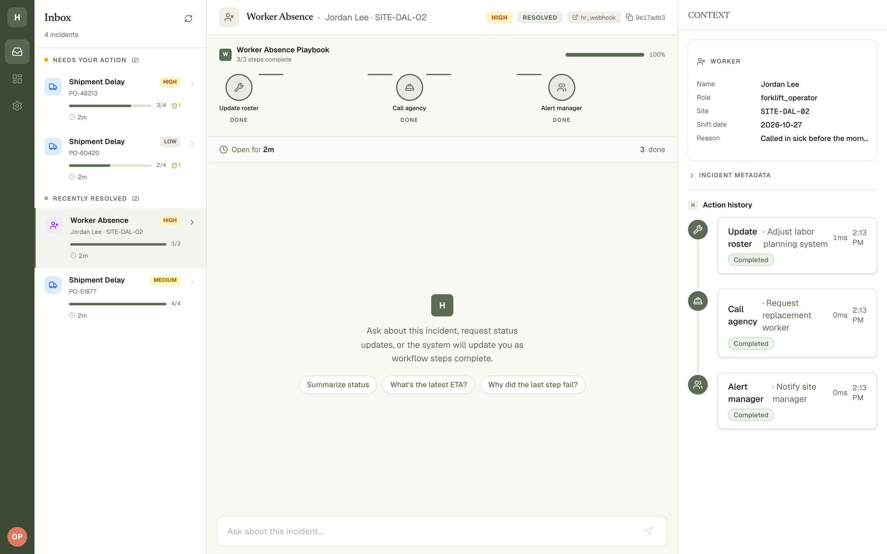Click PO-60420 progress bar 2/4
Screen dimensions: 887x554
click(110, 166)
